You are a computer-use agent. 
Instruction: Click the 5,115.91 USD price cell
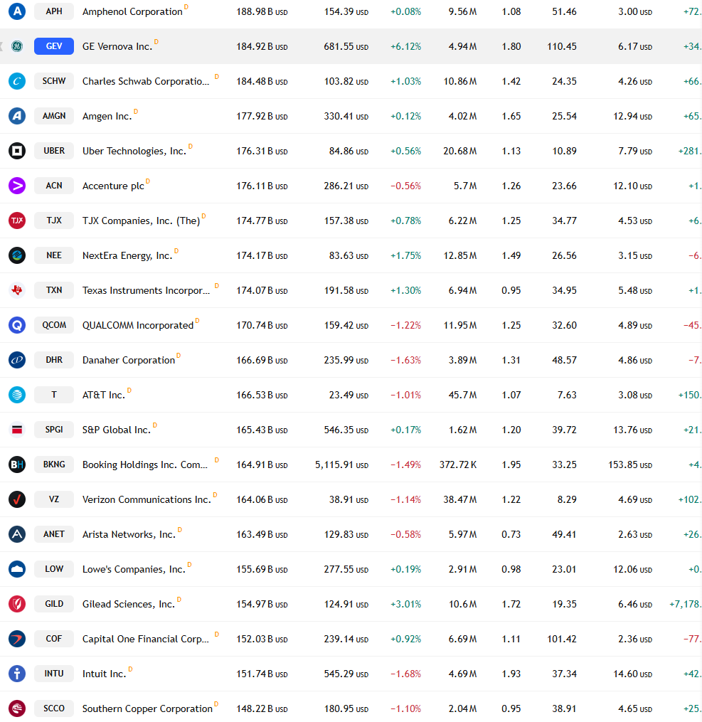341,464
